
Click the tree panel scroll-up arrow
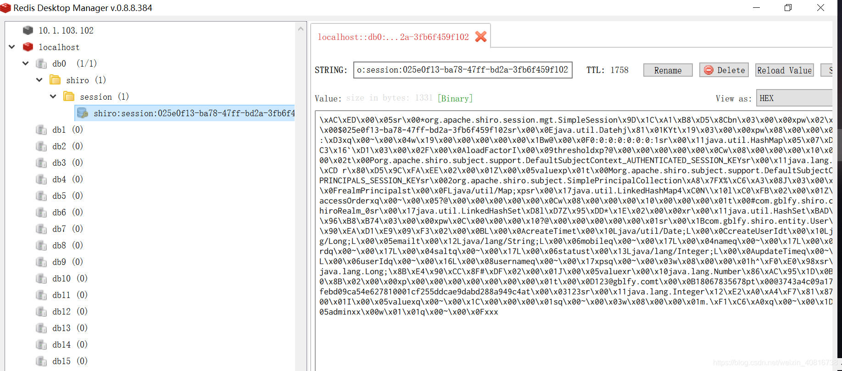click(301, 28)
